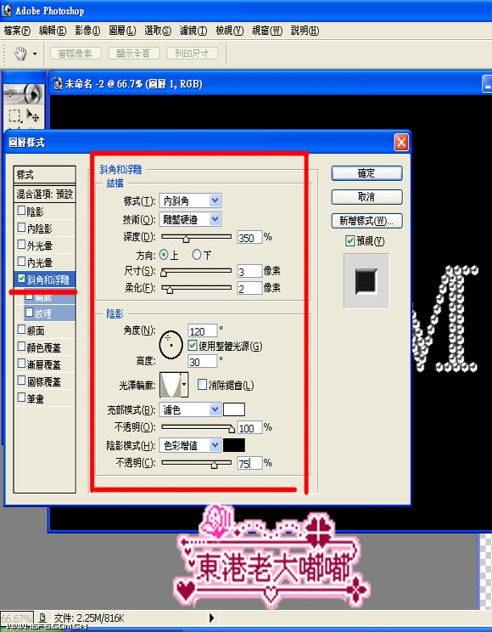The image size is (492, 632).
Task: Select the 樣式 list header item
Action: [45, 175]
